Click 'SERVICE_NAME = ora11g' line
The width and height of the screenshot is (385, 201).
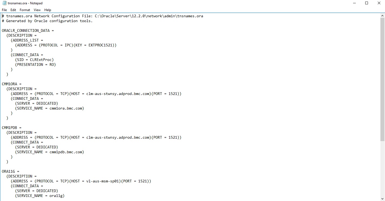click(x=40, y=196)
